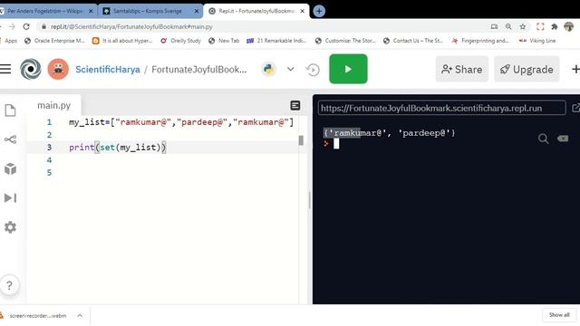Select the main.py editor tab
580x326 pixels.
click(x=54, y=105)
